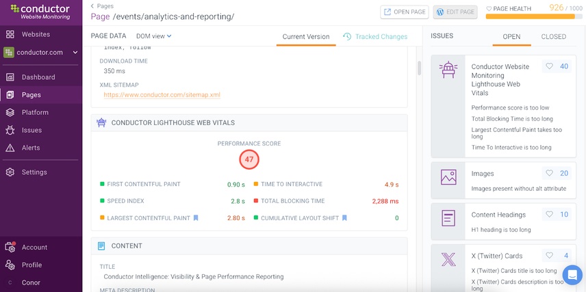586x292 pixels.
Task: Click the OPEN PAGE button
Action: [405, 12]
